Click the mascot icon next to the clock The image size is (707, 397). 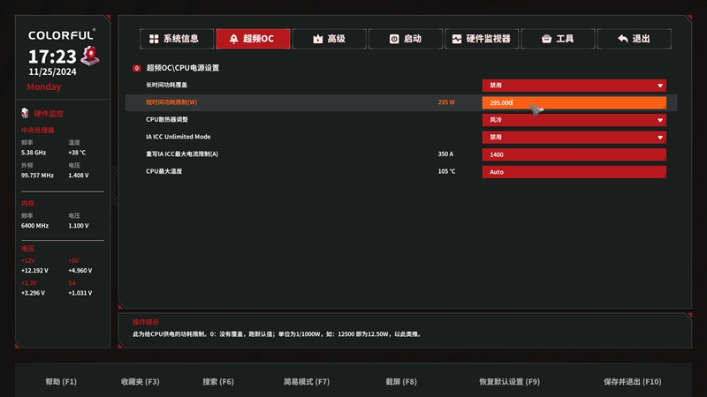tap(90, 56)
